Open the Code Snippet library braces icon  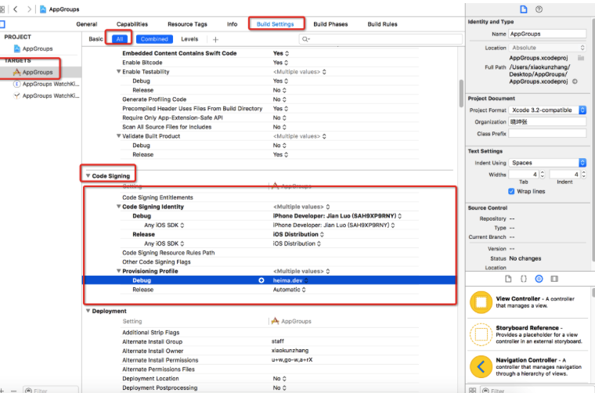(x=523, y=279)
